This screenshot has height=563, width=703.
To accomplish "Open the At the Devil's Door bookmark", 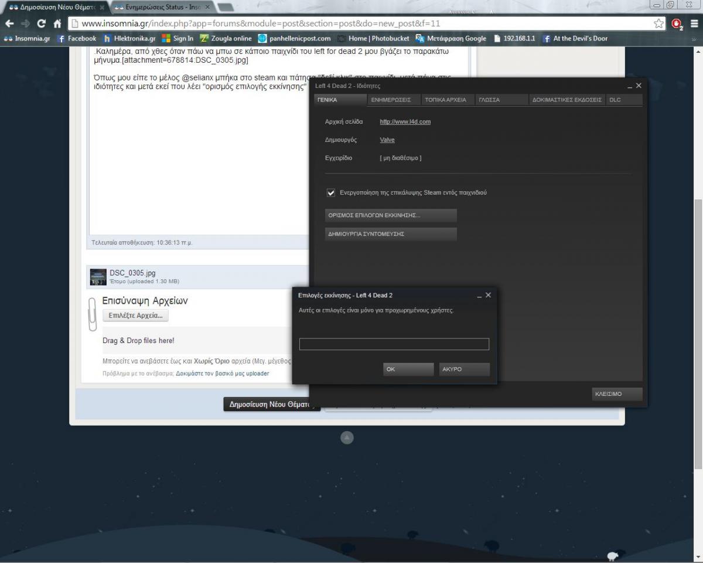I will (575, 39).
